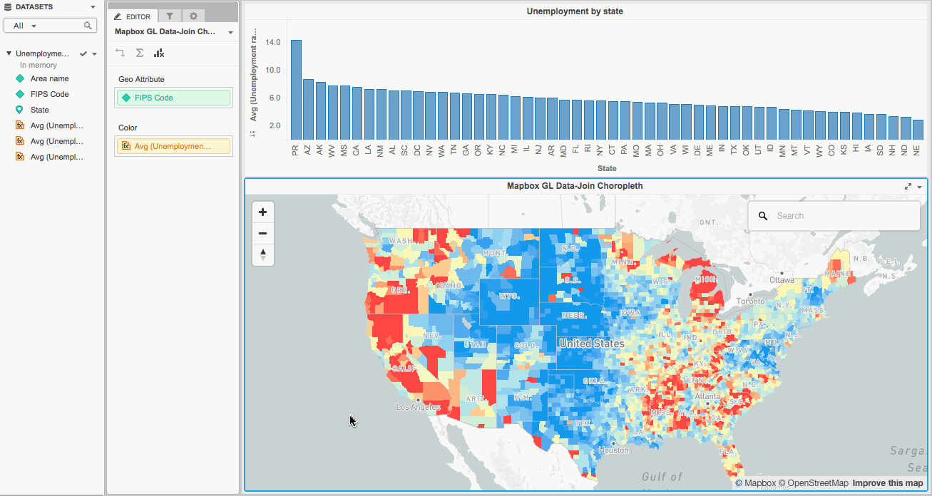Expand the map to fullscreen view
The width and height of the screenshot is (932, 496).
[906, 186]
